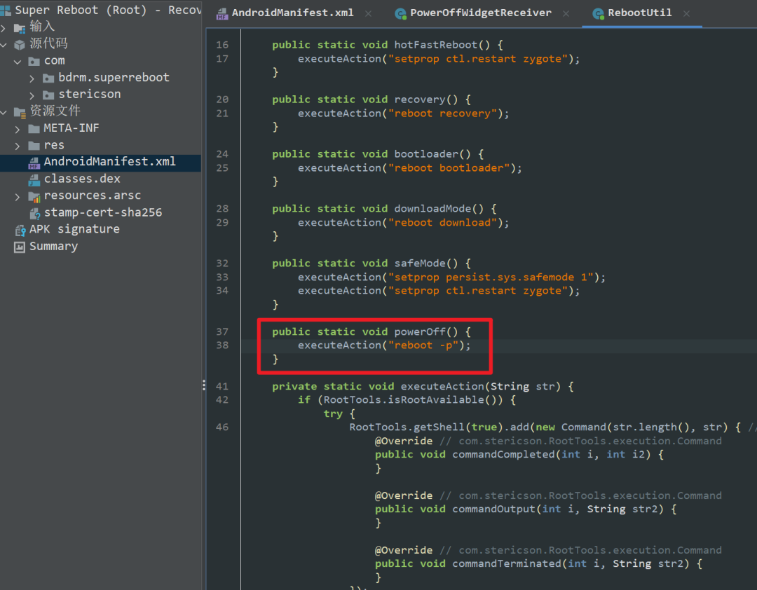Click the com folder icon
Image resolution: width=757 pixels, height=590 pixels.
34,62
